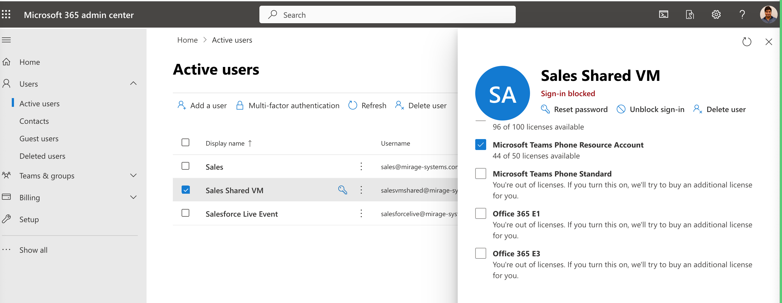
Task: Click Unblock sign-in button
Action: [651, 109]
